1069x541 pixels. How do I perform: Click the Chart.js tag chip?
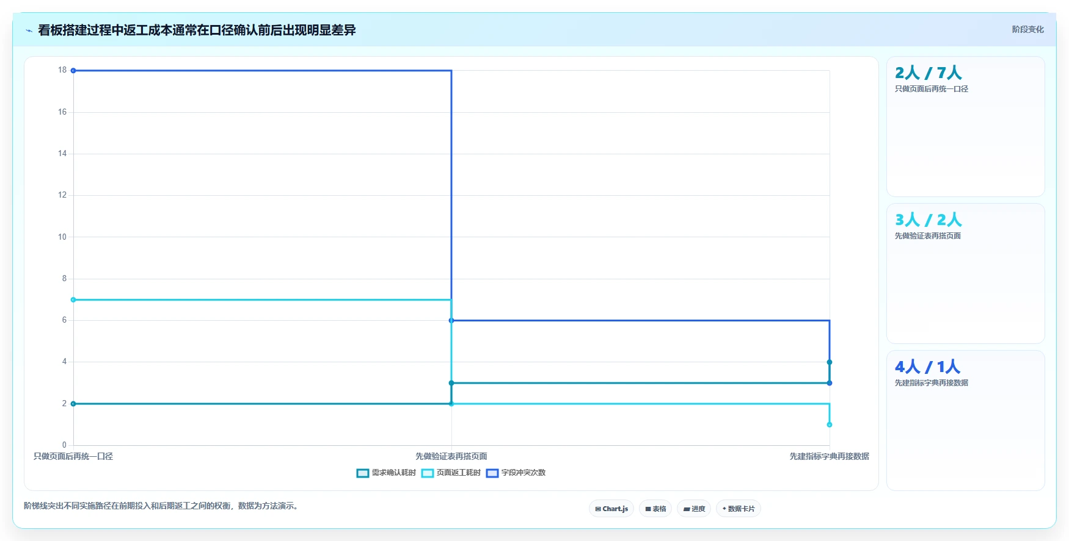pos(611,509)
